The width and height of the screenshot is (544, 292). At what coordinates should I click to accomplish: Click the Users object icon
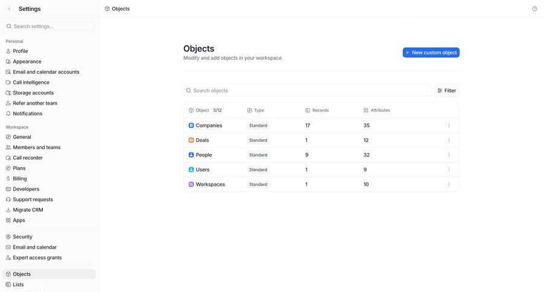click(x=191, y=170)
